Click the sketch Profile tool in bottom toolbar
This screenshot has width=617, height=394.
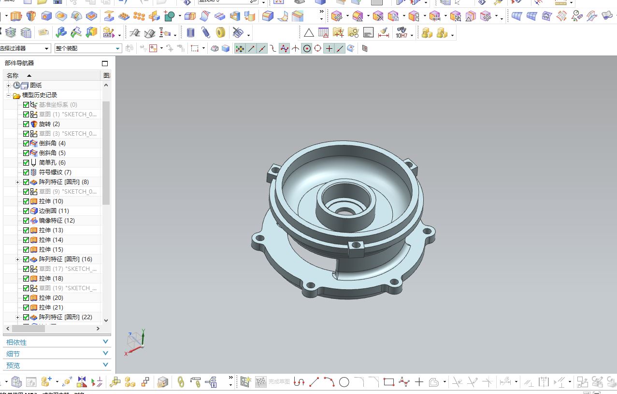click(299, 382)
